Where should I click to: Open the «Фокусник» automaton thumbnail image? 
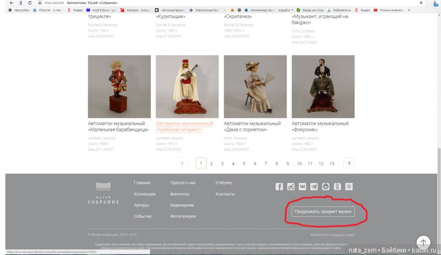coord(323,87)
